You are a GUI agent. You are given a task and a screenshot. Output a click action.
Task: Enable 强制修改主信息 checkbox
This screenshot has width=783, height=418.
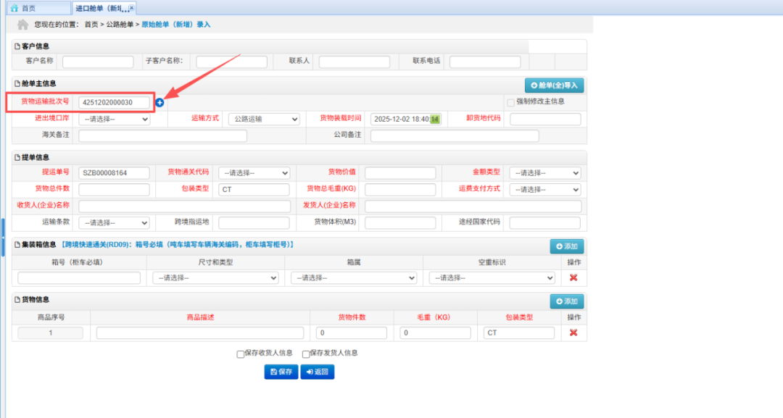510,102
